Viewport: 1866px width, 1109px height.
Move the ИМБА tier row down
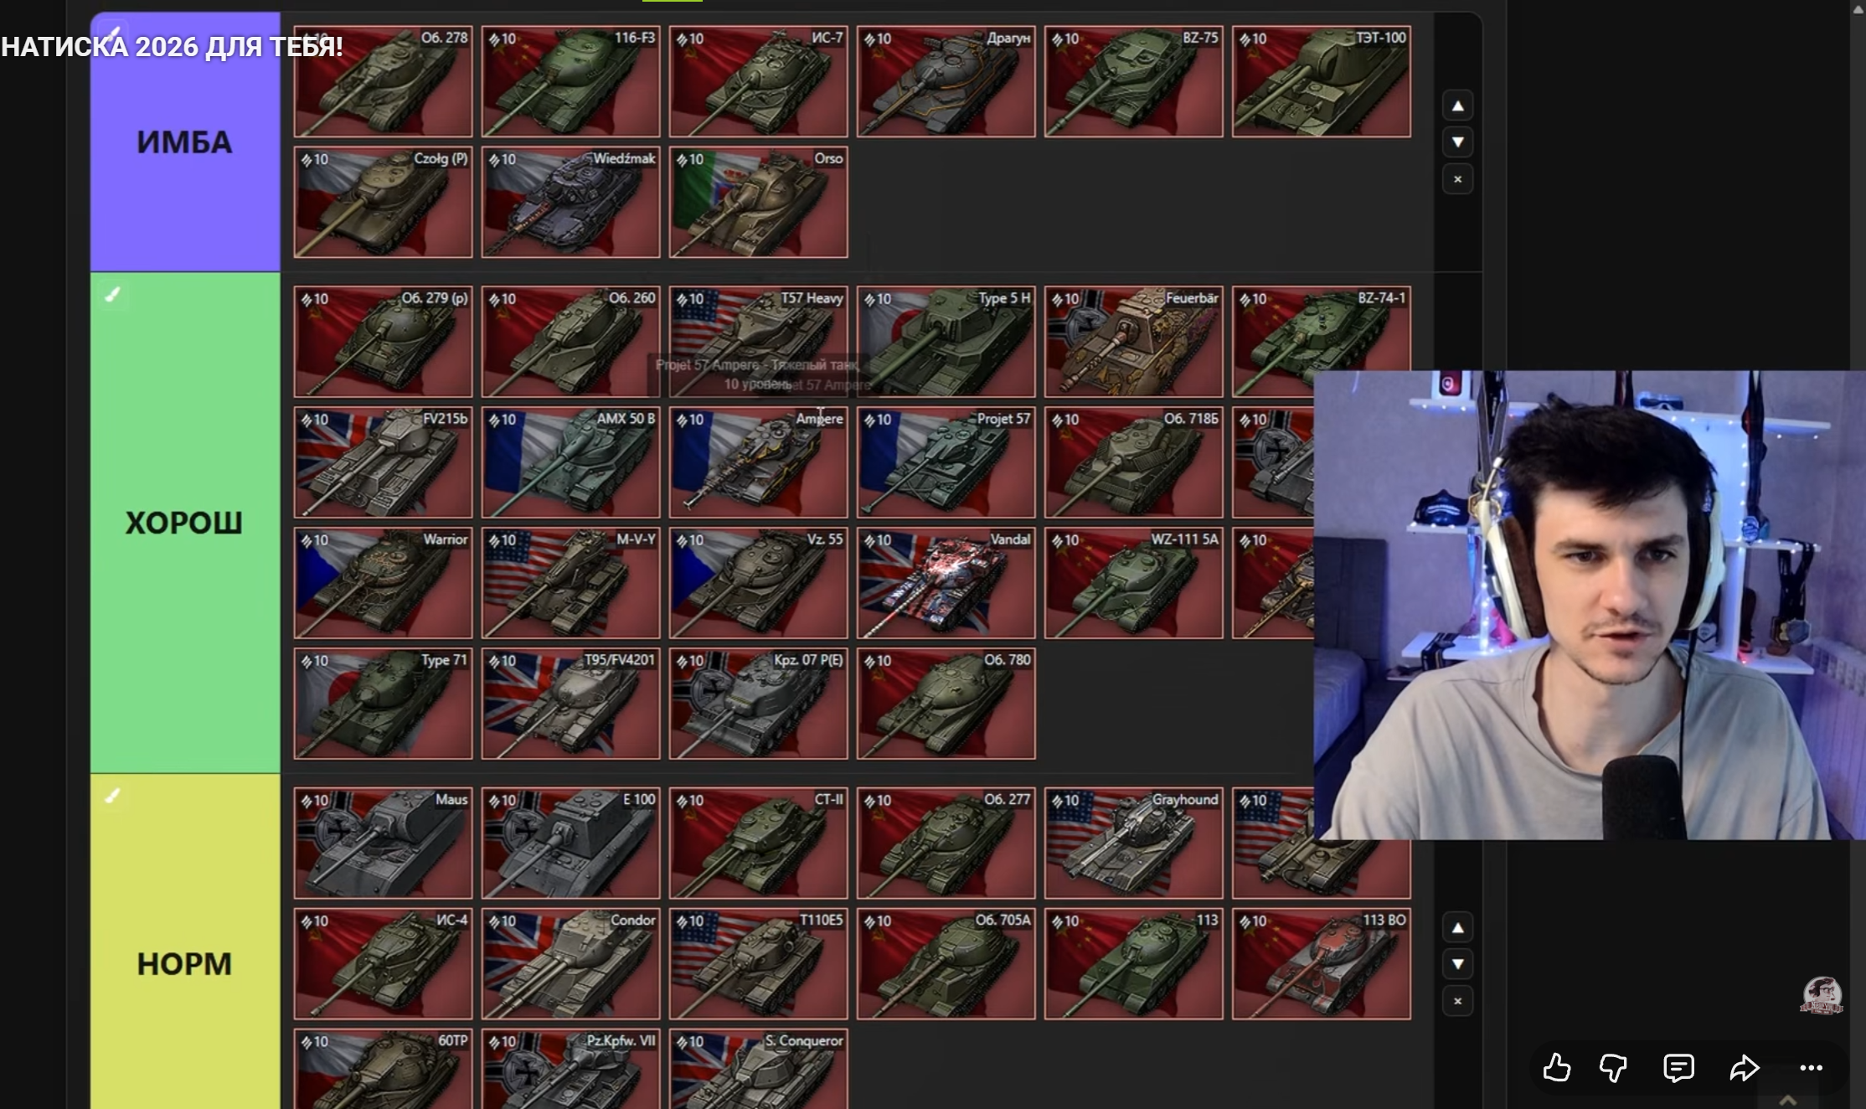coord(1457,142)
